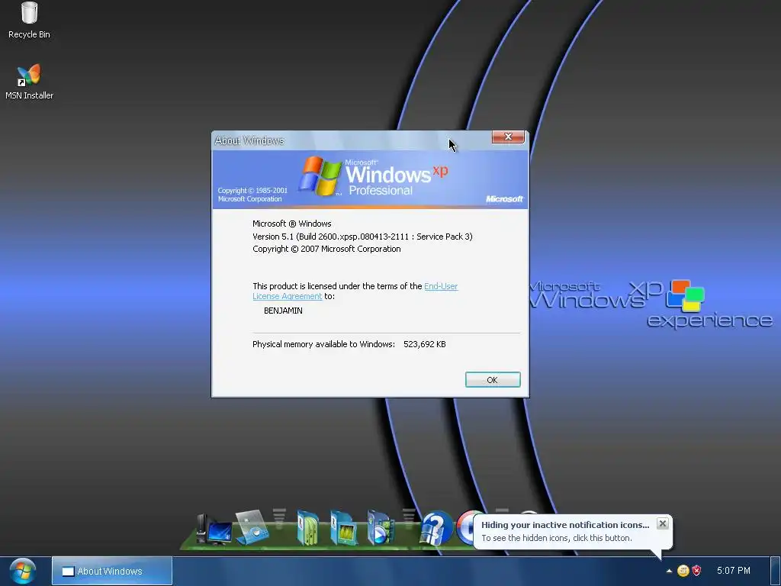Click the yellow smiley tray icon
Image resolution: width=781 pixels, height=586 pixels.
coord(683,571)
